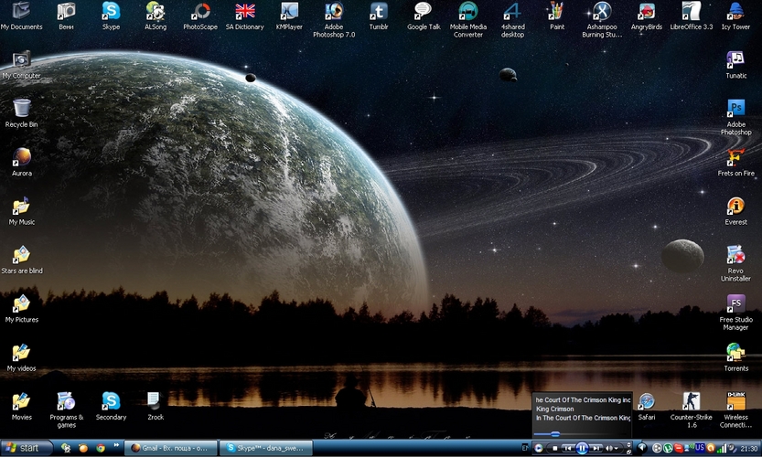Launch KMPlayer from the desktop

point(289,16)
